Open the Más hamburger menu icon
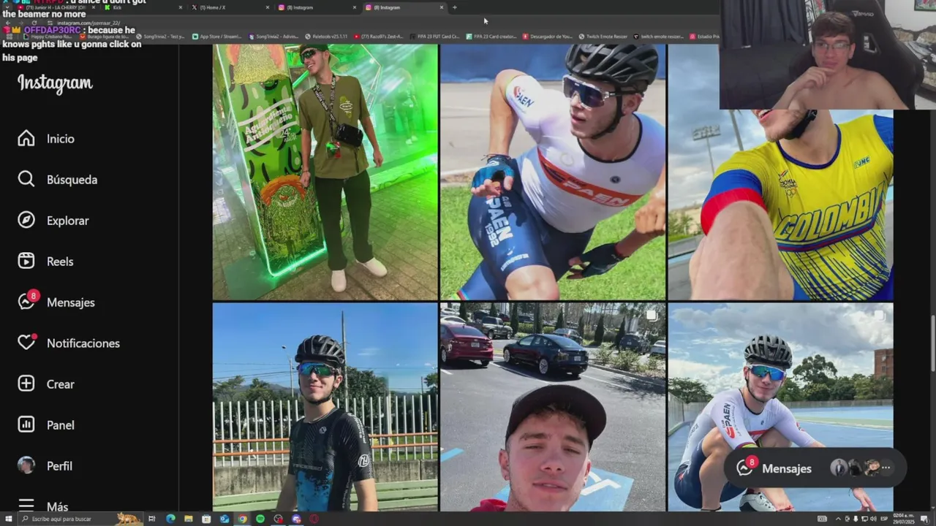936x526 pixels. pyautogui.click(x=26, y=506)
